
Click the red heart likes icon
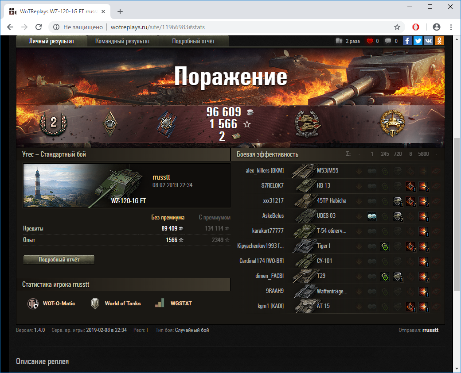tap(370, 41)
